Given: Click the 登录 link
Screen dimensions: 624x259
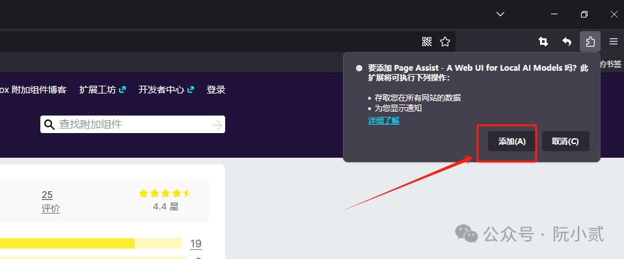Looking at the screenshot, I should point(216,90).
